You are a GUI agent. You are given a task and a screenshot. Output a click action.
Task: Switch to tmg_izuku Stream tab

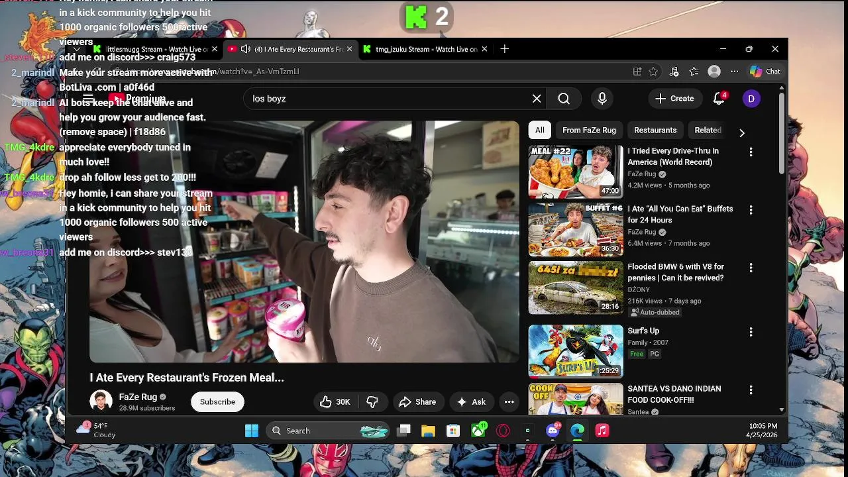coord(425,49)
